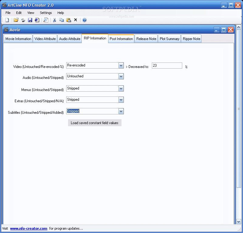Click the "> Decreased to:" label
243x233 pixels.
click(137, 67)
